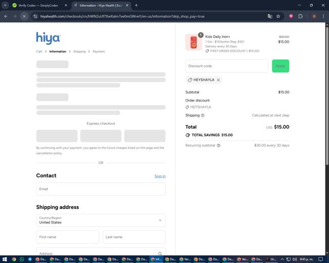Open the pink shield extension icon

(x=291, y=16)
